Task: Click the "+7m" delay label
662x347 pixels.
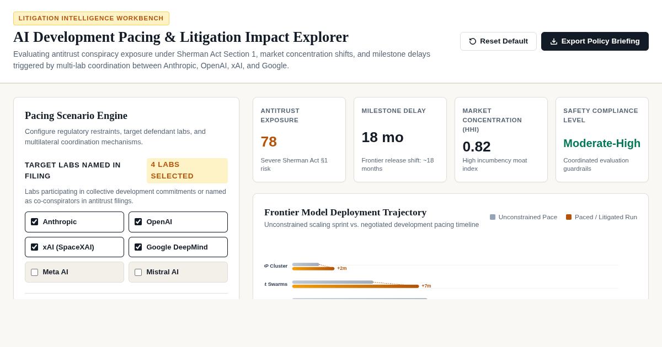Action: point(426,286)
